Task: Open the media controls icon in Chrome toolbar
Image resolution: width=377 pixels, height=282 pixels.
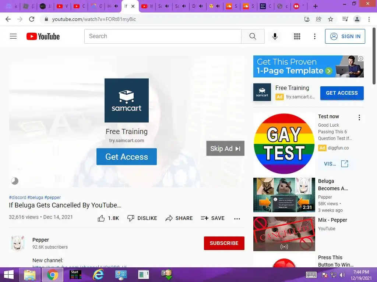Action: click(x=345, y=19)
